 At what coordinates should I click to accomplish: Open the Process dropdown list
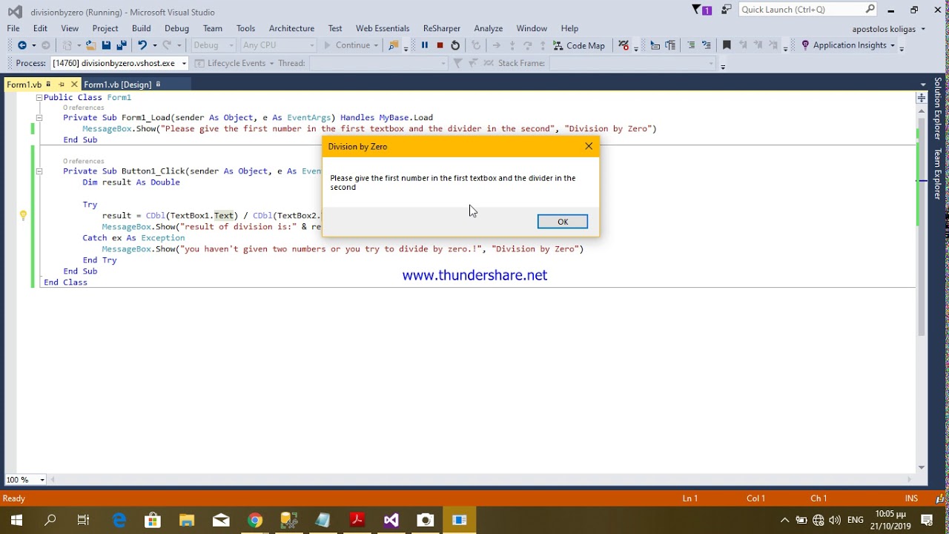(x=184, y=63)
